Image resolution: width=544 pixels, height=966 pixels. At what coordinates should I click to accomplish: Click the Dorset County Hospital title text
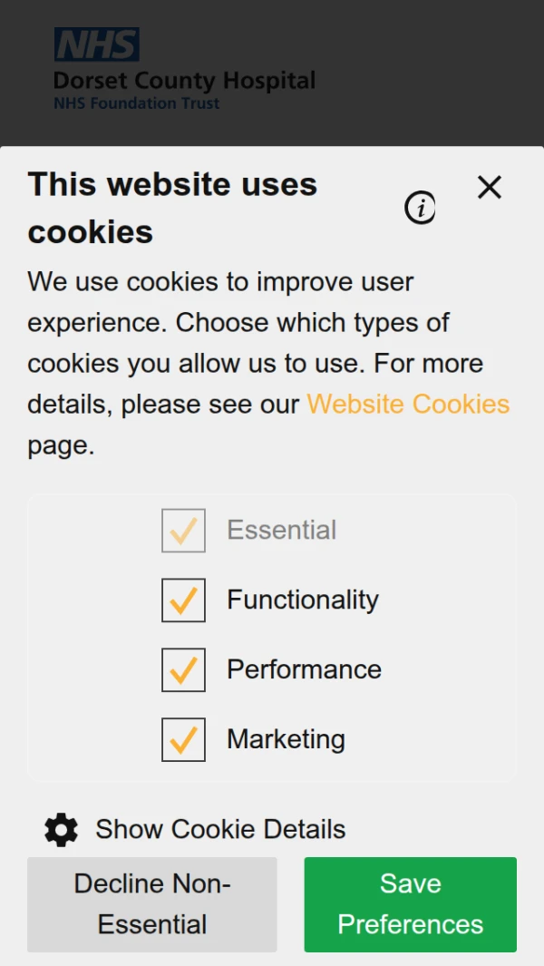[184, 81]
